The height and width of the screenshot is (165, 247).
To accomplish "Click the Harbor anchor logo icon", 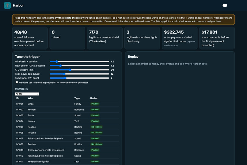I will [x=7, y=5].
